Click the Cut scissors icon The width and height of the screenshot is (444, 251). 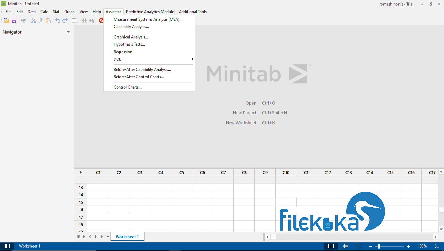[x=34, y=20]
